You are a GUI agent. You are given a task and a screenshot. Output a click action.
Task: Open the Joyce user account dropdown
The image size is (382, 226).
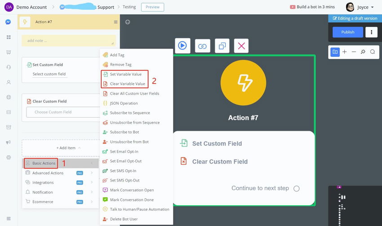pyautogui.click(x=360, y=7)
